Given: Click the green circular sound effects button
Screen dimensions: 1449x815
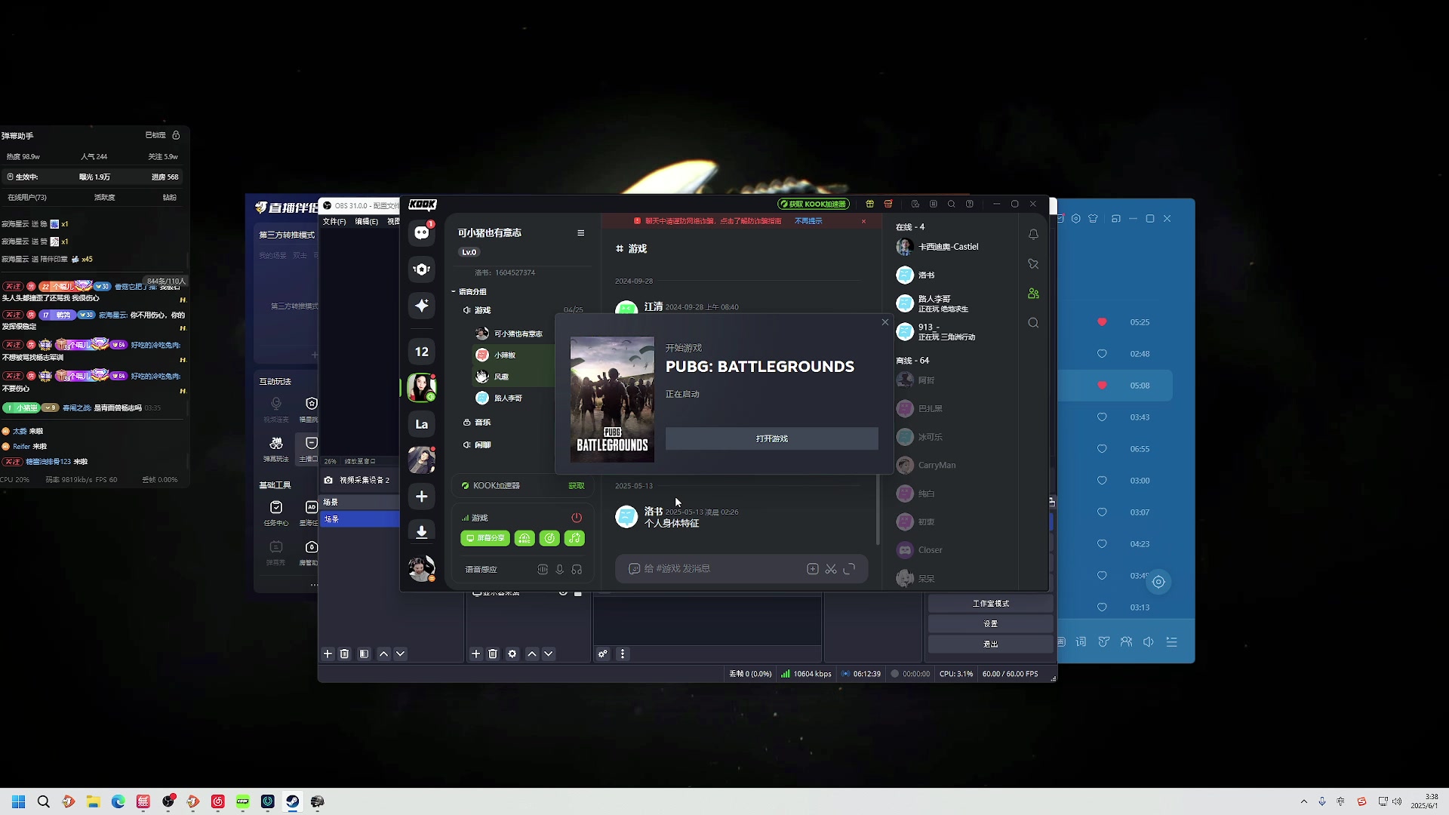Looking at the screenshot, I should point(549,538).
